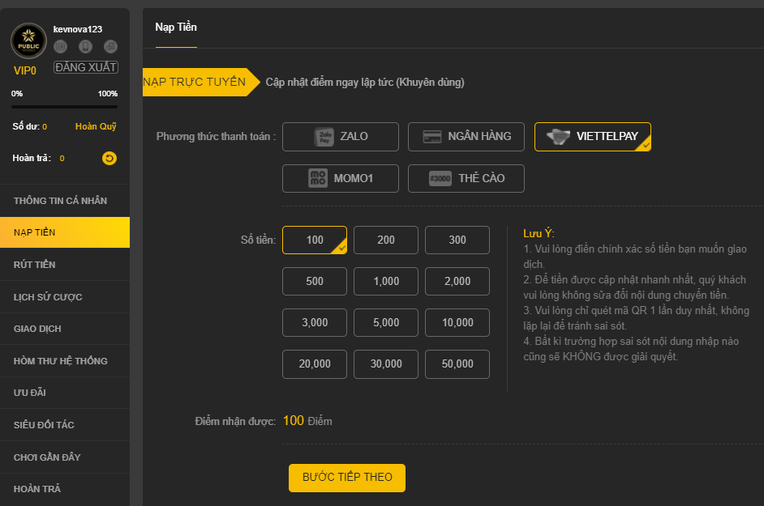Click the yellow refresh icon beside Hoàn trả
Viewport: 764px width, 506px height.
tap(109, 158)
